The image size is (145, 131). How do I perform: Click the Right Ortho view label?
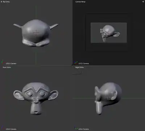pyautogui.click(x=79, y=67)
